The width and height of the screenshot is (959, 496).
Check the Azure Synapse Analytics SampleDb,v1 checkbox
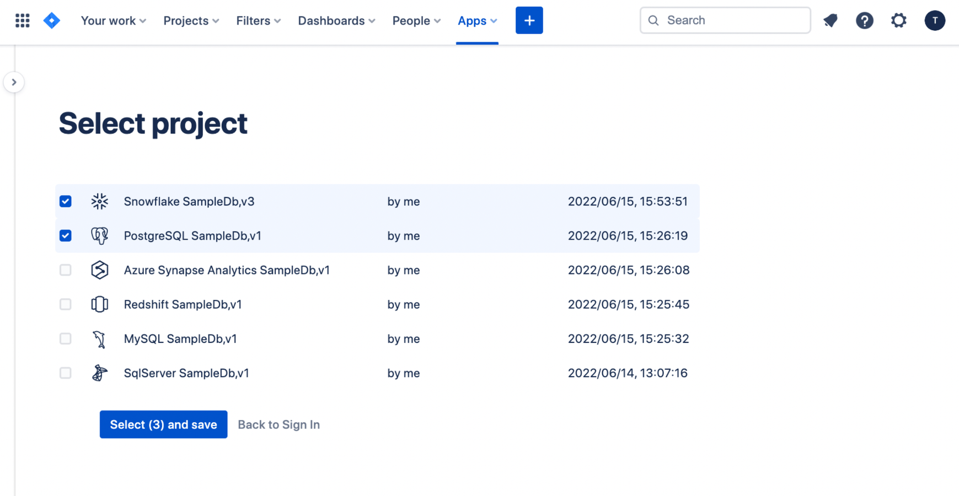(66, 270)
